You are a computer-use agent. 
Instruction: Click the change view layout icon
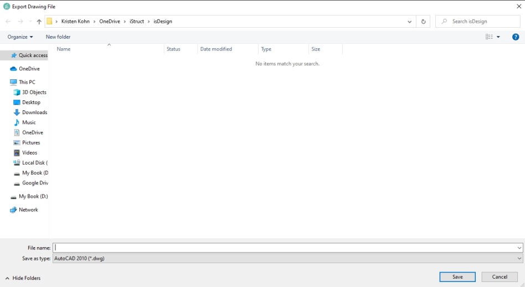[490, 37]
